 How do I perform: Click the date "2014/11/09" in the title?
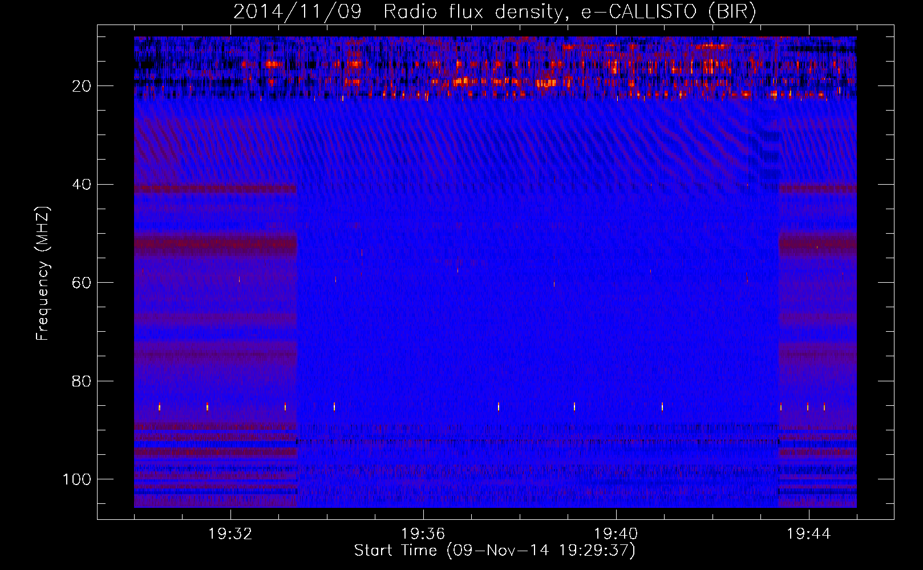pyautogui.click(x=297, y=12)
